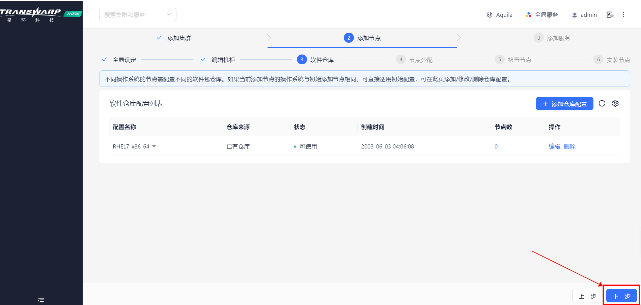Open table column settings gear
This screenshot has height=305, width=641.
[x=615, y=104]
